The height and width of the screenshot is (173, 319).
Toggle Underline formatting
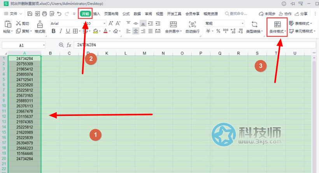point(68,31)
